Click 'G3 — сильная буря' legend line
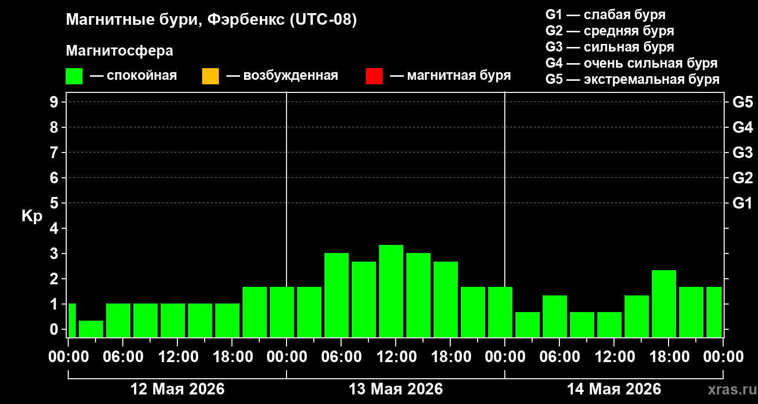 tap(609, 47)
